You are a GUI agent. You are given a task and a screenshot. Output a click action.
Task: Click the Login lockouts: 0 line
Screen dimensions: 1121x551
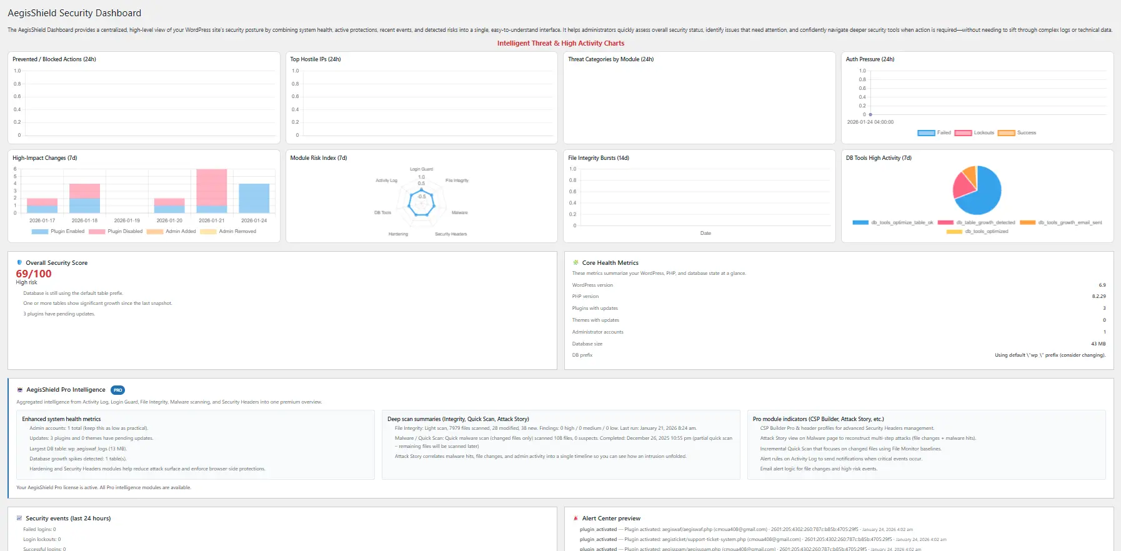[x=42, y=540]
